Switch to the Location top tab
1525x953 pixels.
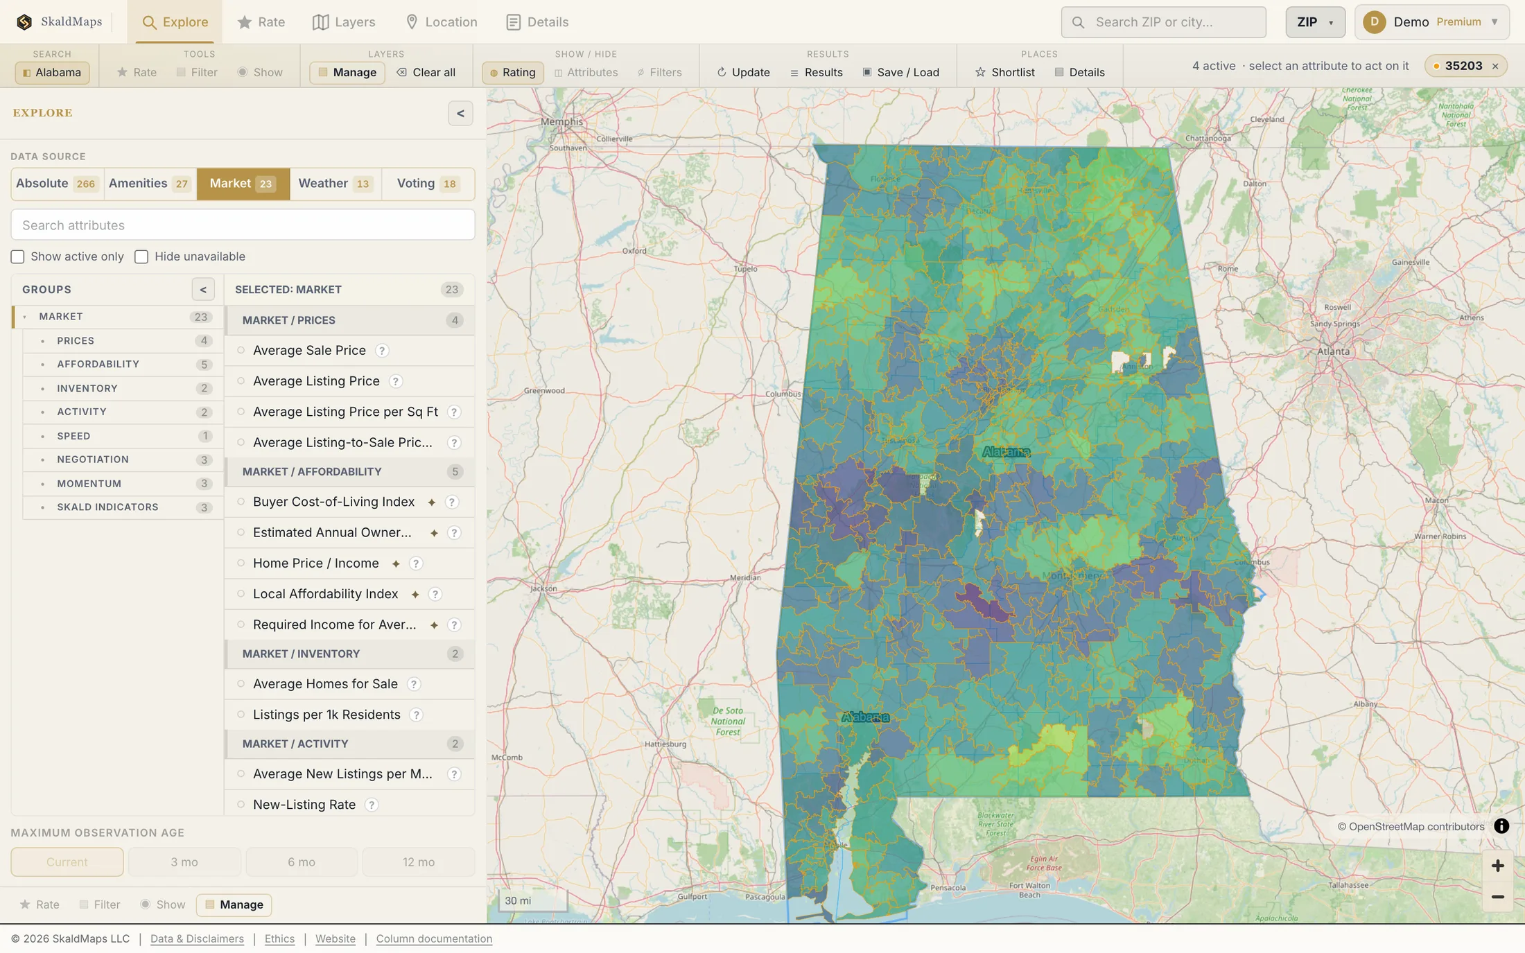click(441, 22)
